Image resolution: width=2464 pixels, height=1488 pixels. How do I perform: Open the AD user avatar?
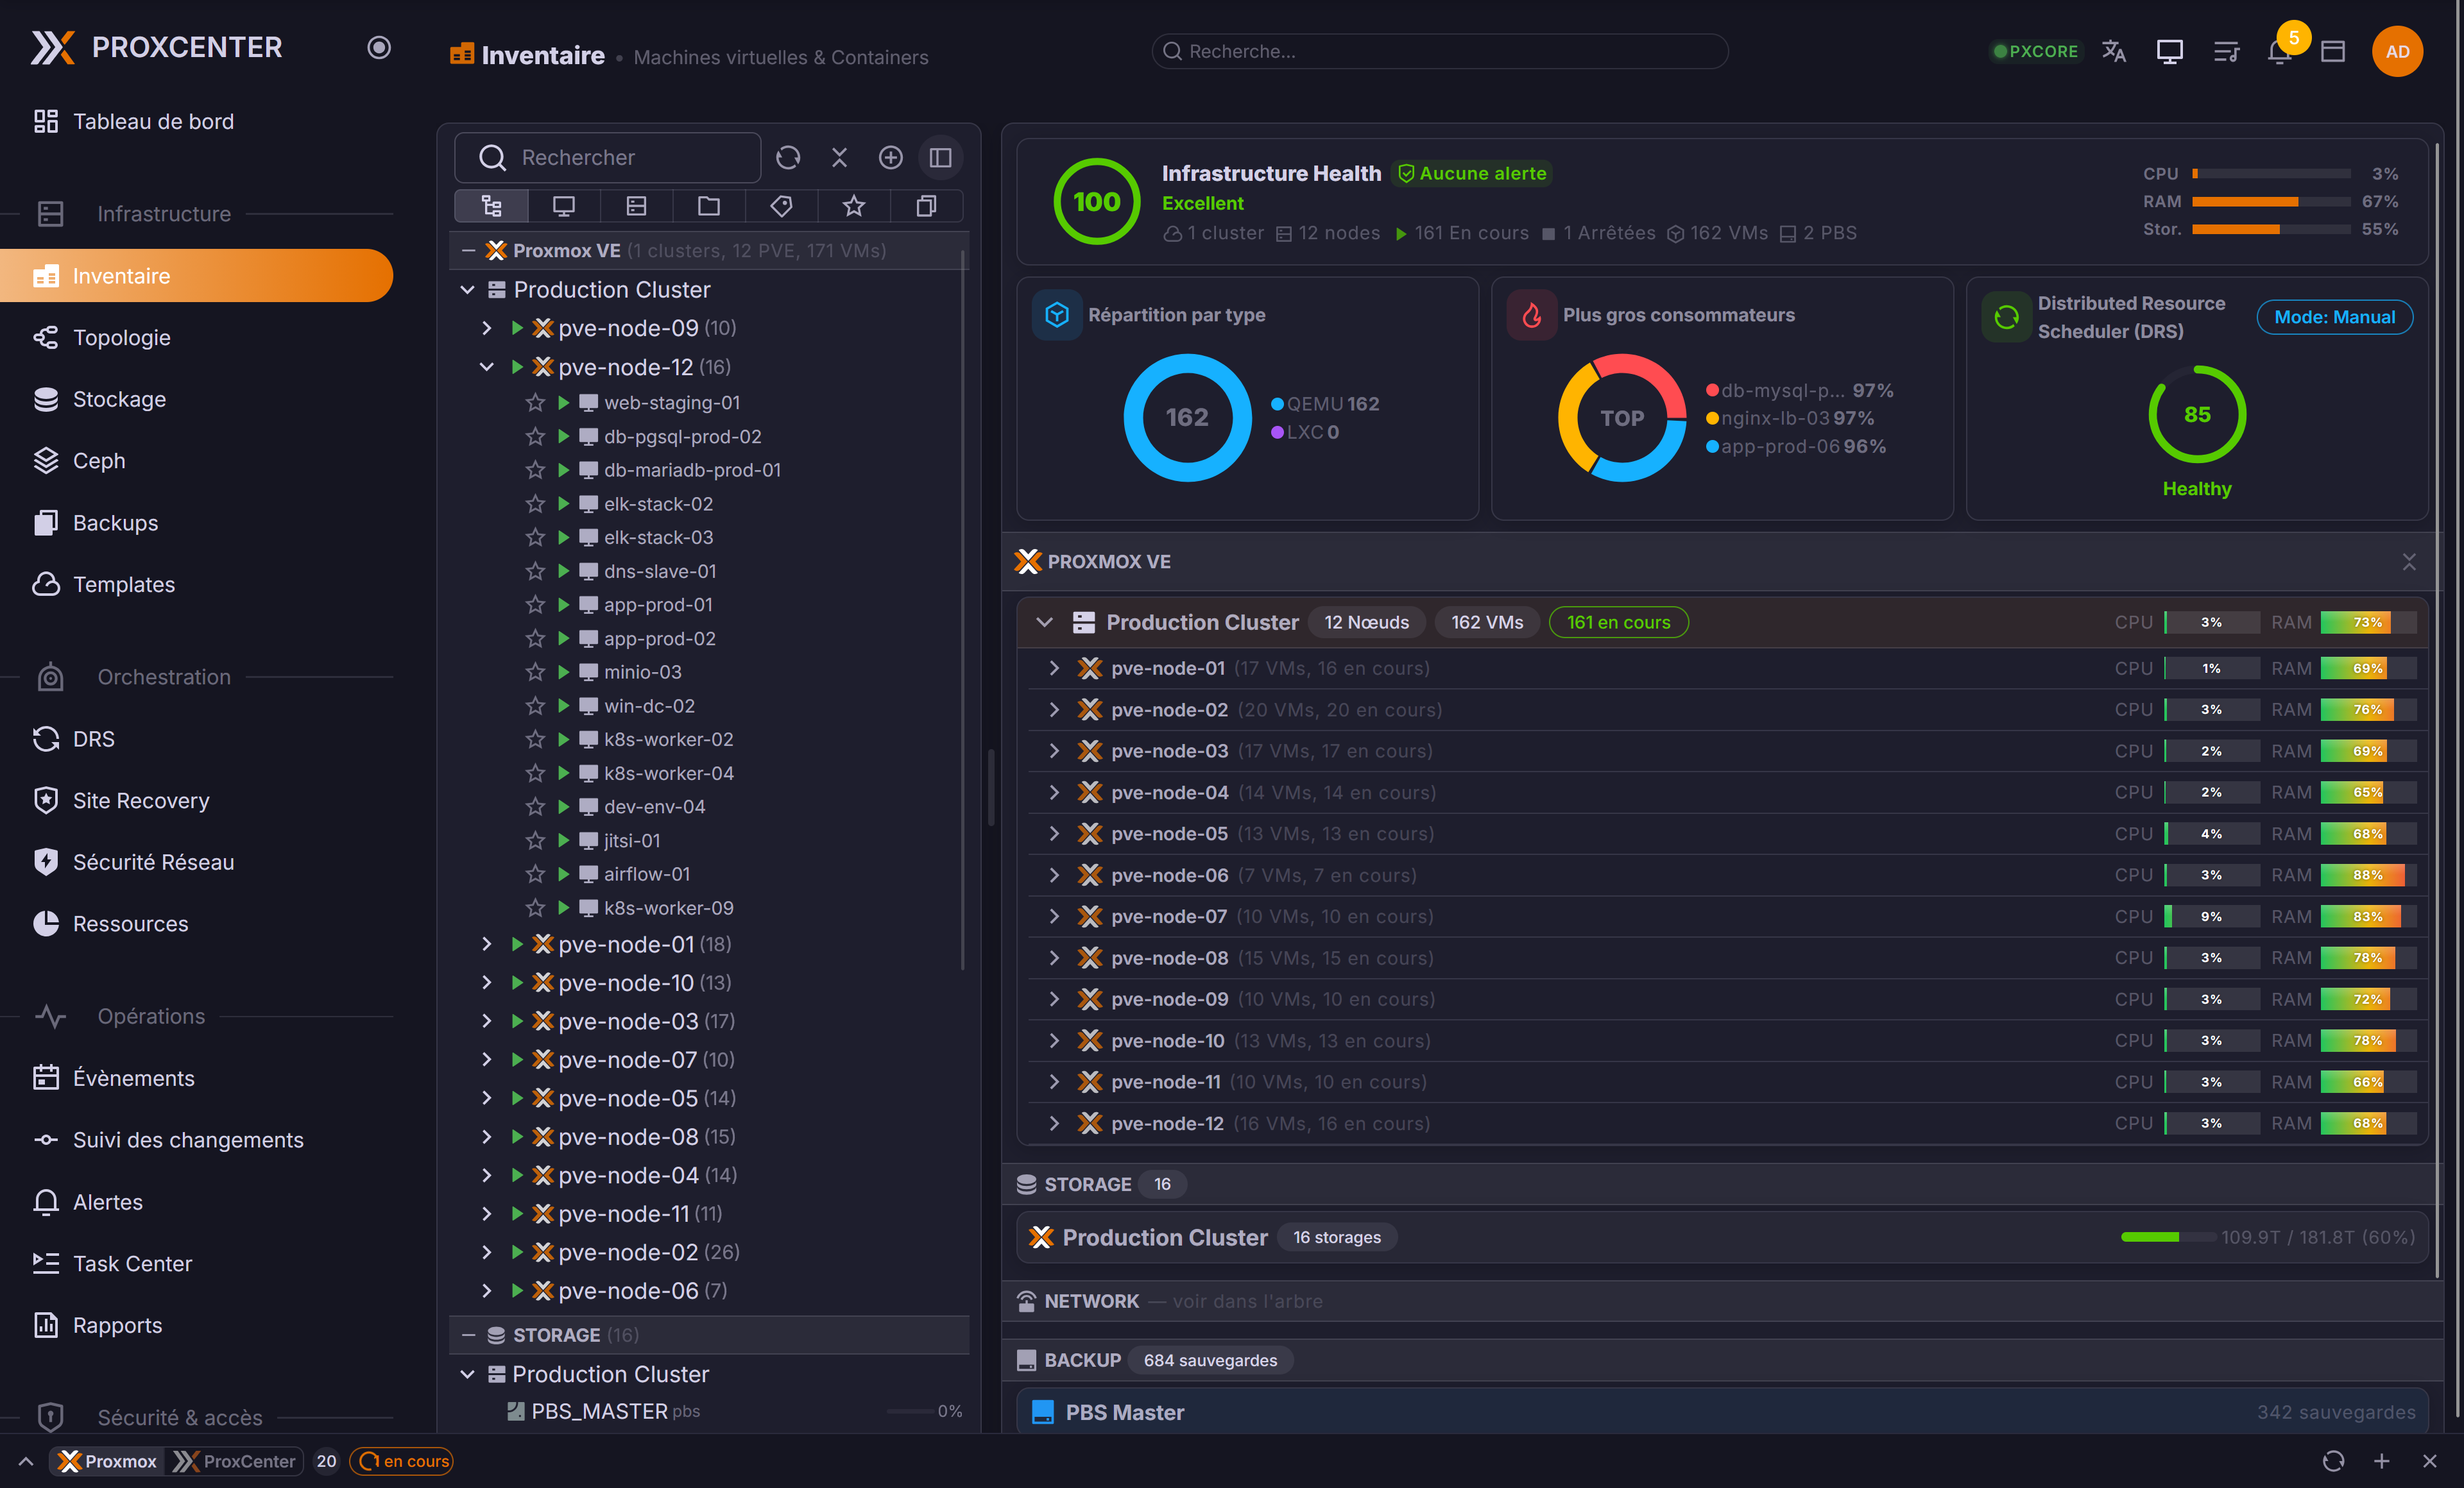2397,51
